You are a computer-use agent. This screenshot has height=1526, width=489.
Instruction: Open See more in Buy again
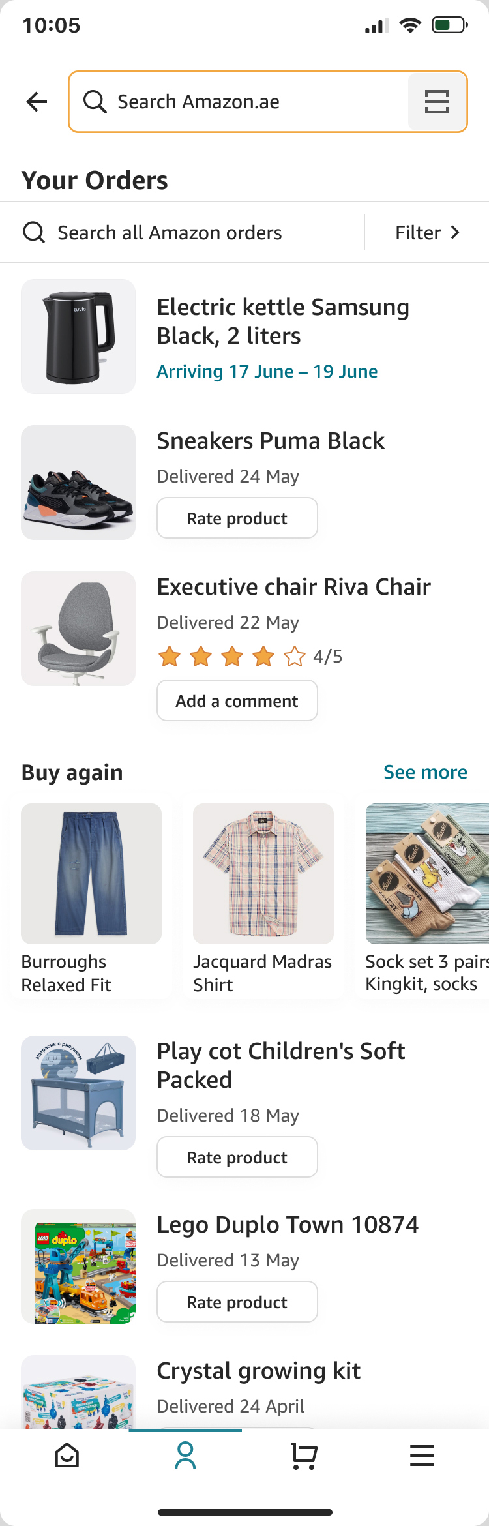pyautogui.click(x=425, y=772)
